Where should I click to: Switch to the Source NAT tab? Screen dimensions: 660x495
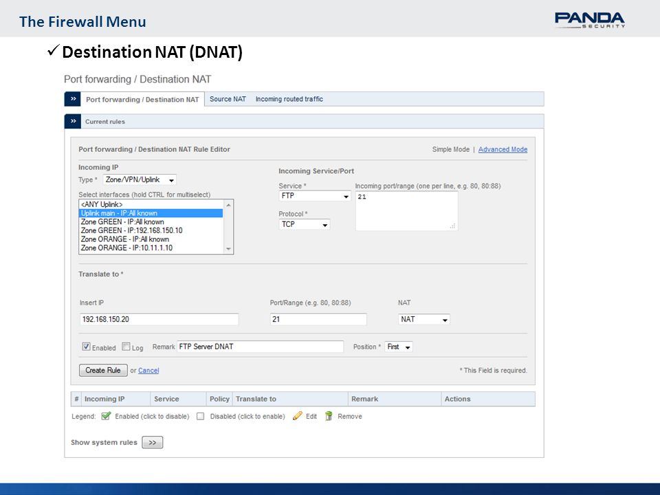coord(228,99)
